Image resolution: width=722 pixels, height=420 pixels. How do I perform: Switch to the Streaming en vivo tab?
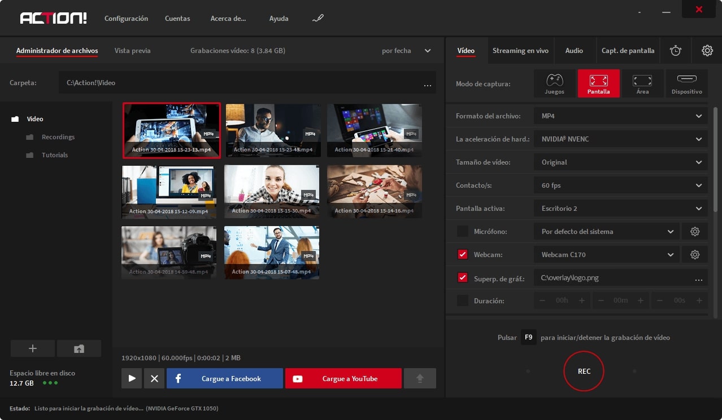point(520,51)
